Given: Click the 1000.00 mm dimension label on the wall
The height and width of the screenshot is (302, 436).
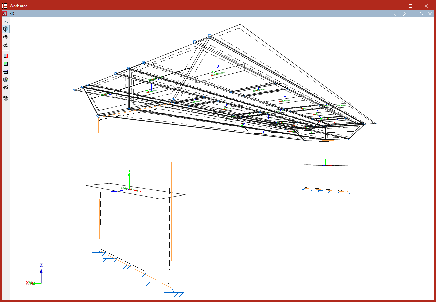Looking at the screenshot, I should pyautogui.click(x=129, y=189).
